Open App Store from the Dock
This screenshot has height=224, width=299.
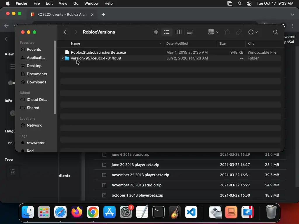coord(109,212)
